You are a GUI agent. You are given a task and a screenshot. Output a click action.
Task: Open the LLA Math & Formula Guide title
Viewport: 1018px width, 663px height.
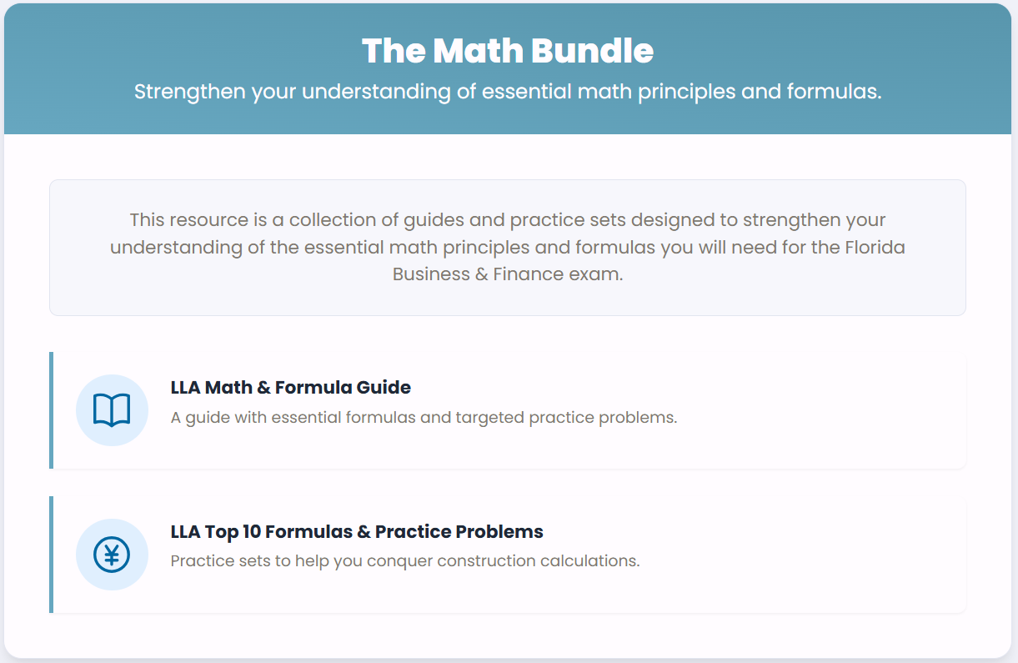pos(290,387)
